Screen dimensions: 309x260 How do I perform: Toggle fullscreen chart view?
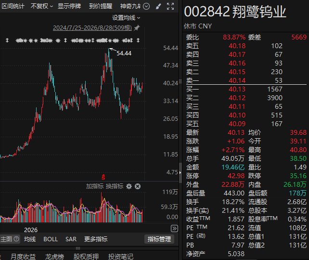(x=170, y=6)
